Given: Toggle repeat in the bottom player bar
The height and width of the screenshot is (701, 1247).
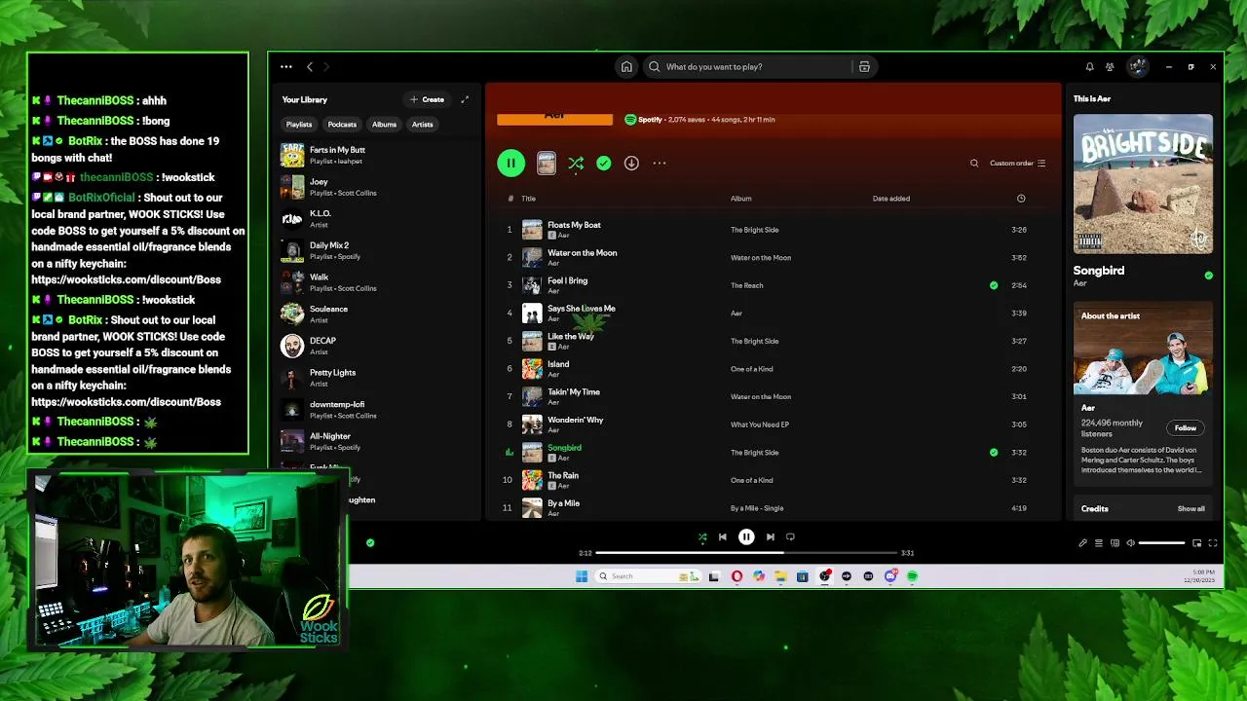Looking at the screenshot, I should pos(790,536).
